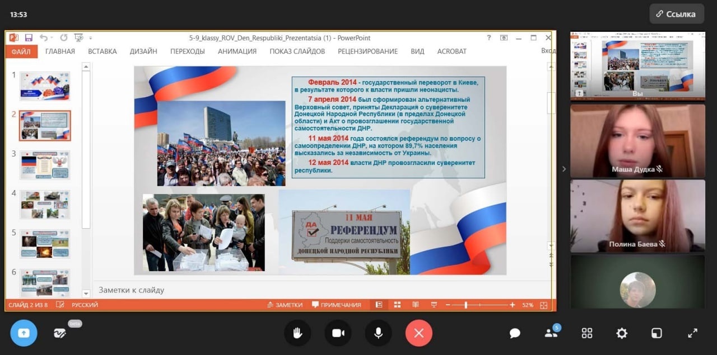Click thumbnail pane scroll down arrow
The height and width of the screenshot is (355, 717).
pos(86,293)
